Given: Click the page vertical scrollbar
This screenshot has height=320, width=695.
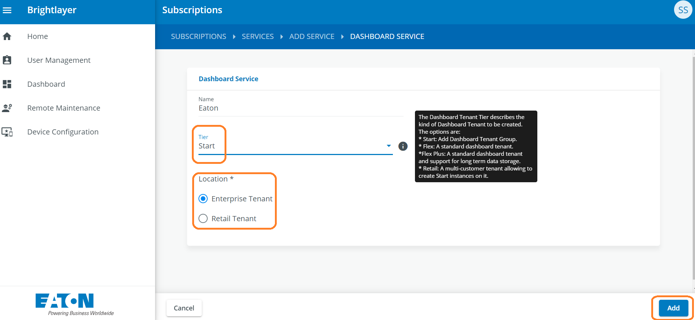Looking at the screenshot, I should click(694, 169).
